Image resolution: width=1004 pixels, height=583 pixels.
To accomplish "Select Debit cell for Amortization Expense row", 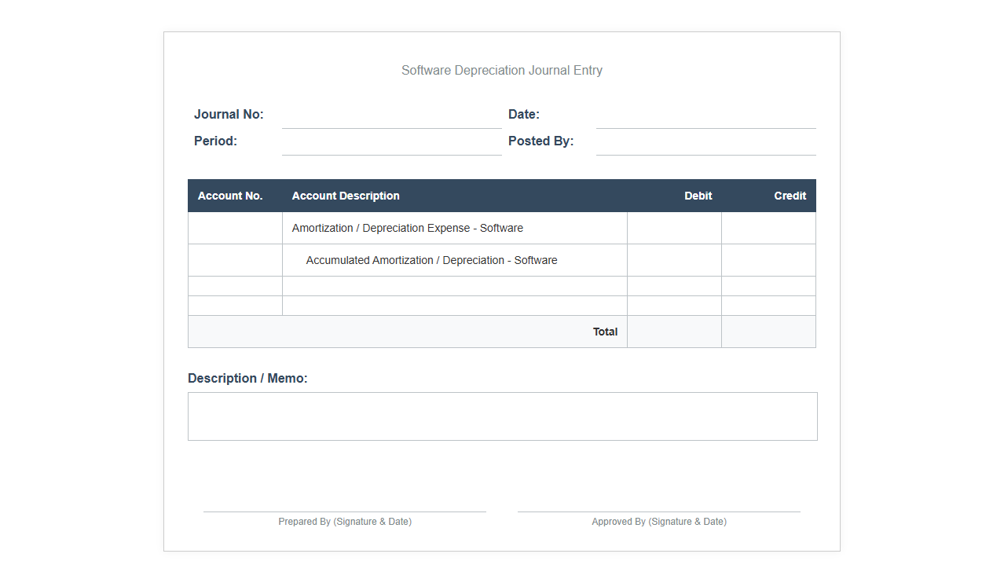I will click(x=674, y=228).
